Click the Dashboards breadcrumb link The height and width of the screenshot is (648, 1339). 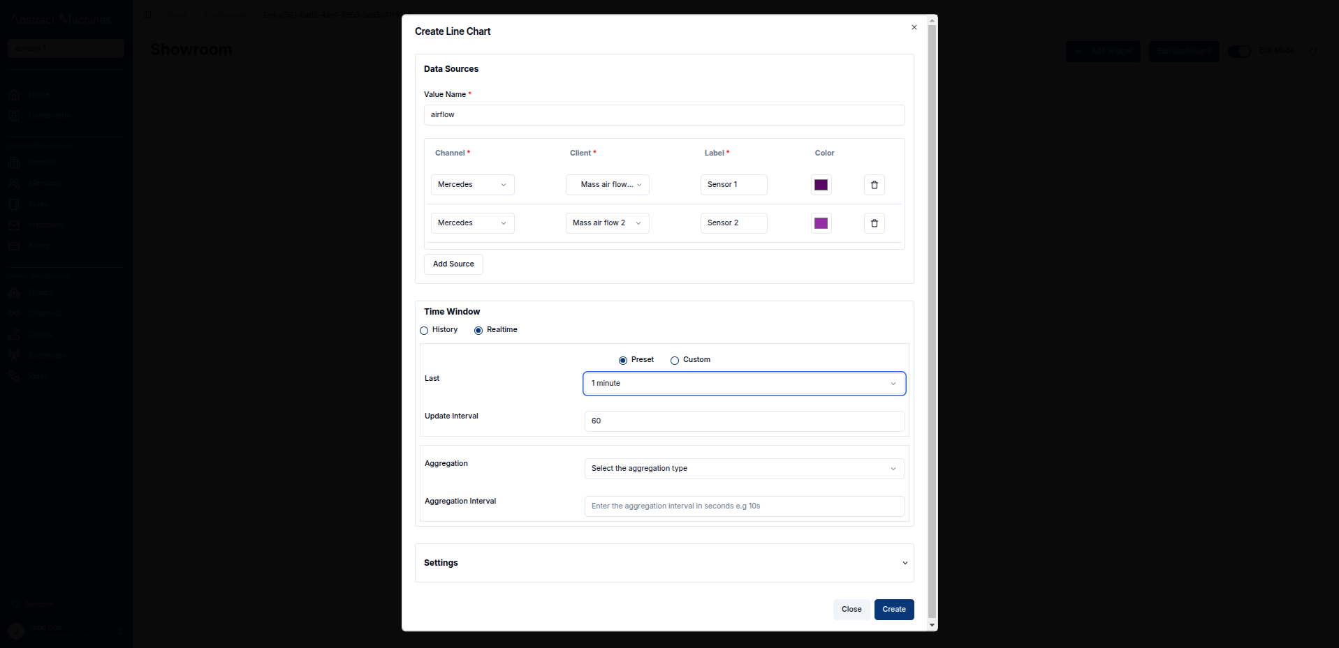point(225,14)
